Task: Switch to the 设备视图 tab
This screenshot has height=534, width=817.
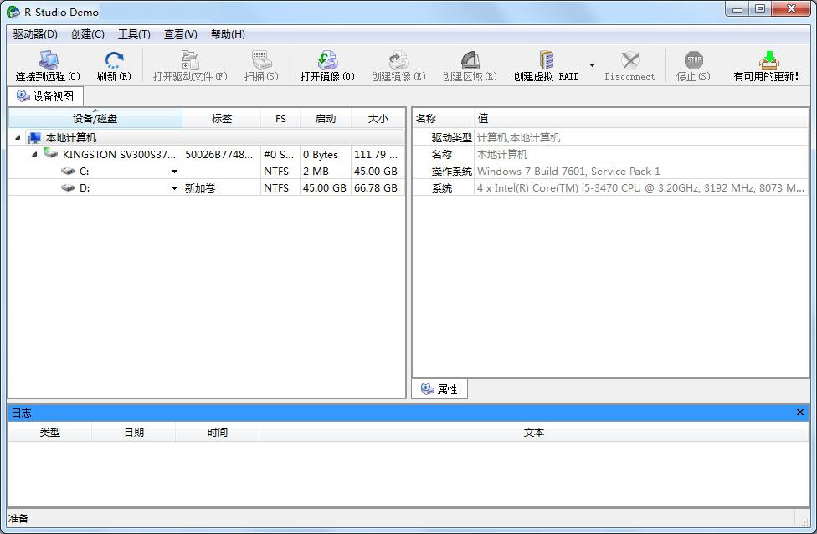Action: click(x=45, y=96)
